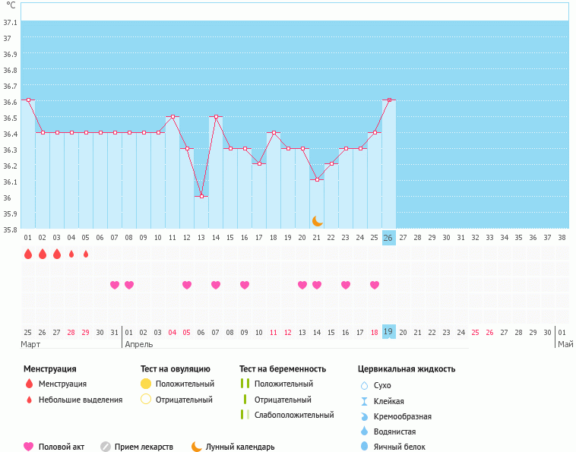Click the 'Слабоположительный' pregnancy test label
Image resolution: width=576 pixels, height=452 pixels.
pyautogui.click(x=294, y=415)
